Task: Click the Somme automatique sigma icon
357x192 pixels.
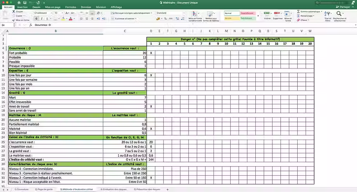Action: coord(298,11)
